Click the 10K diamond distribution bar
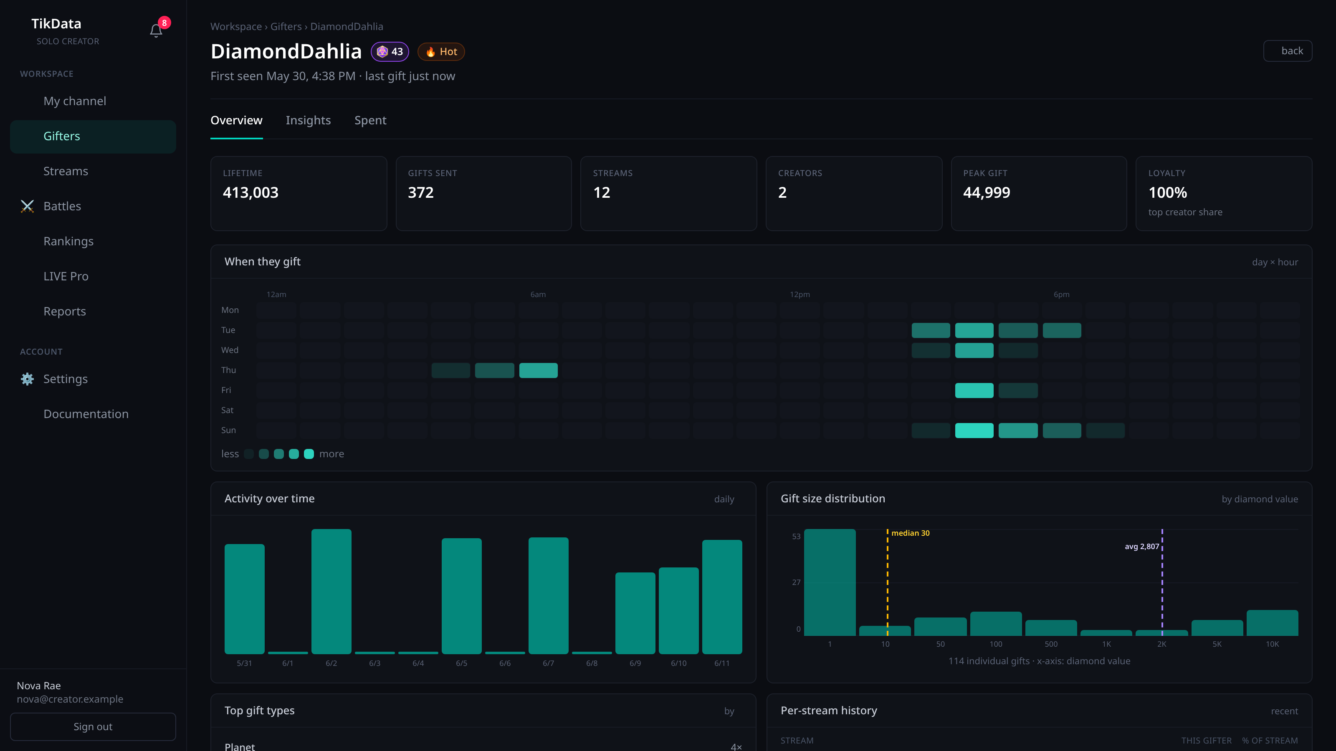The image size is (1336, 751). (x=1272, y=623)
